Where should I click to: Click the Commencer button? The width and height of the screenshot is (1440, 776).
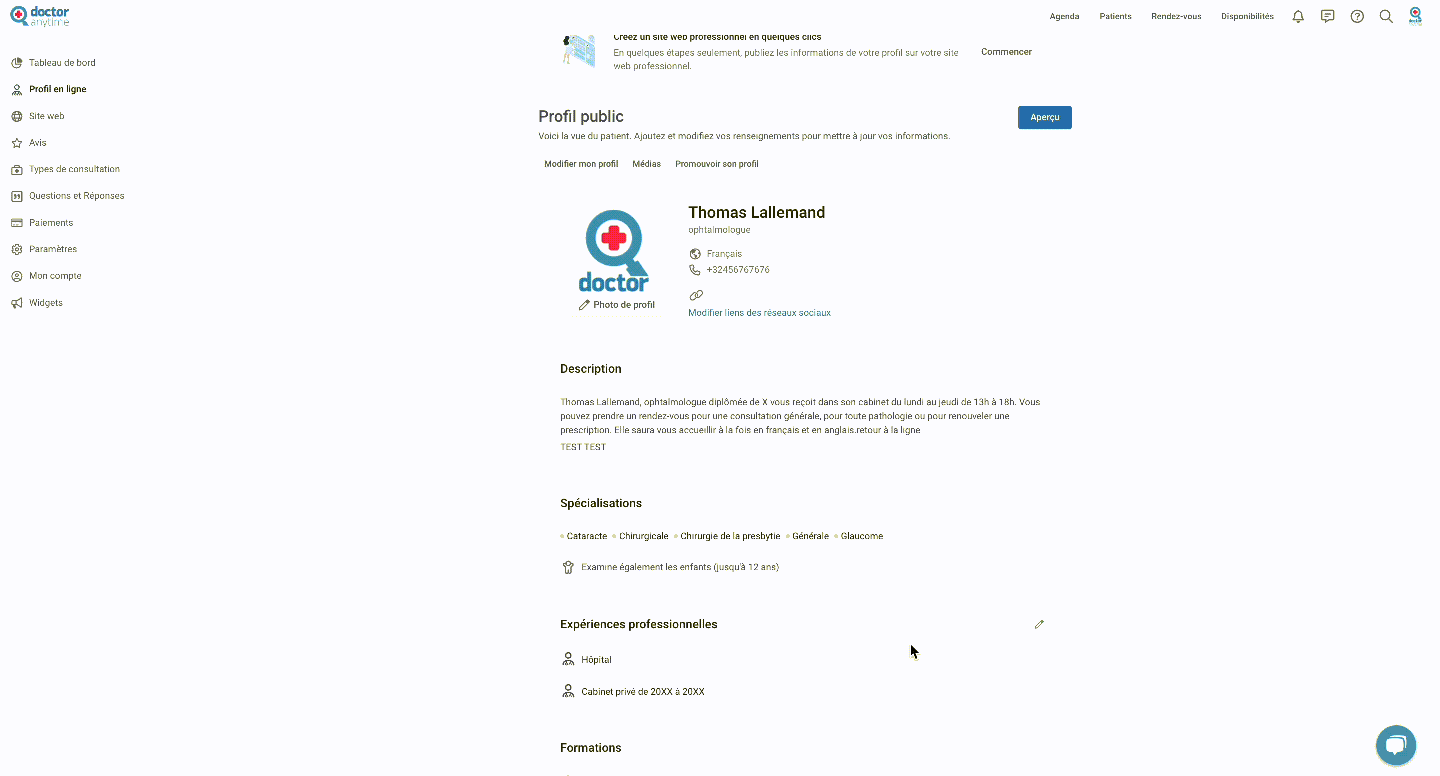(1006, 52)
